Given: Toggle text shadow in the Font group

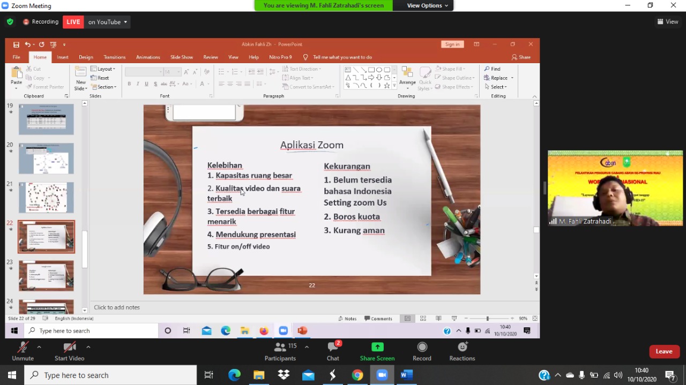Looking at the screenshot, I should [x=155, y=84].
